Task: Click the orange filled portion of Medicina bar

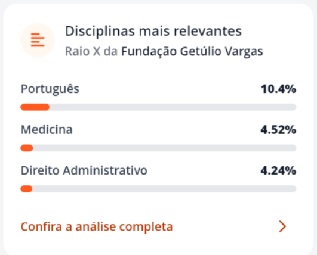Action: tap(27, 148)
